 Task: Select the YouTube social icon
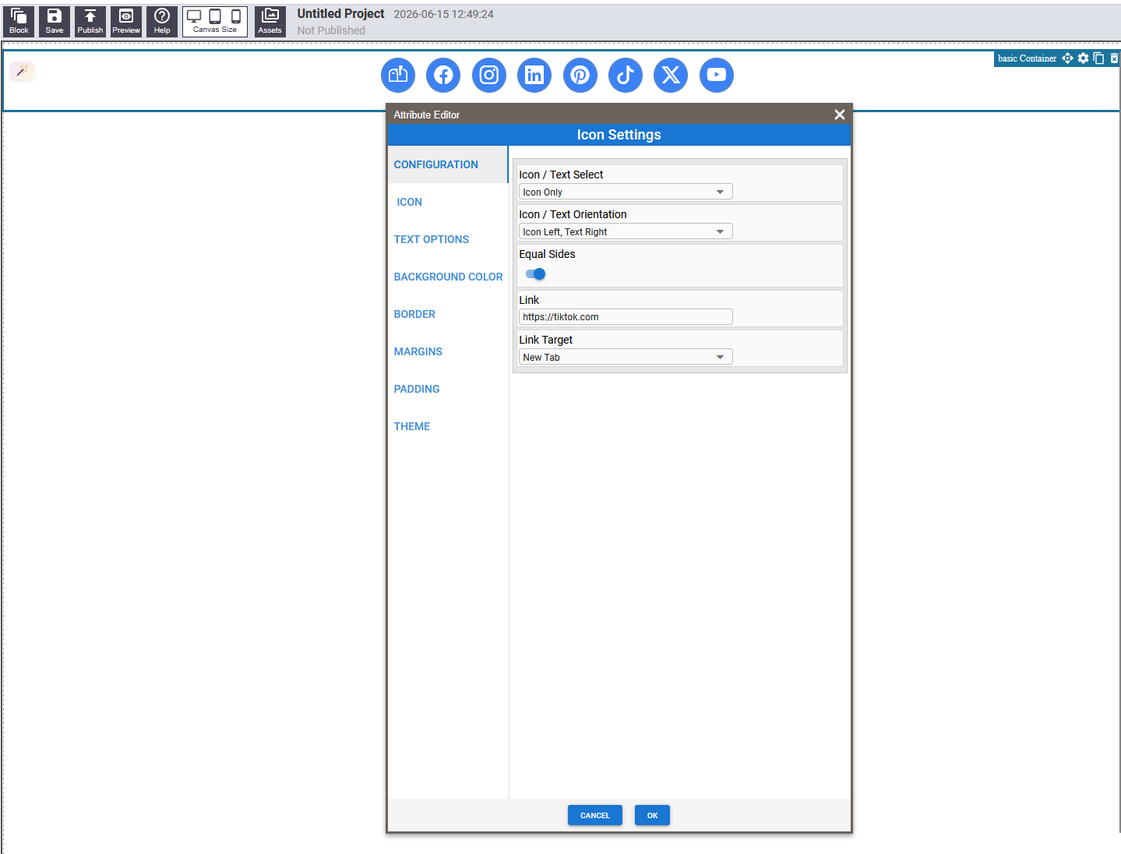717,75
